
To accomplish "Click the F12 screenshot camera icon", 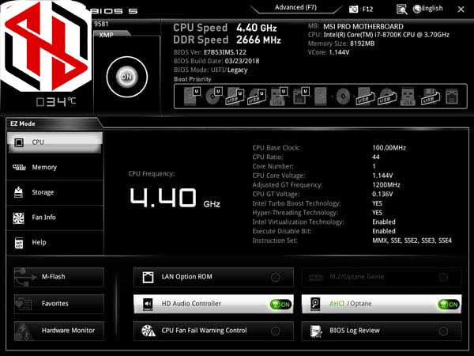I will 354,9.
